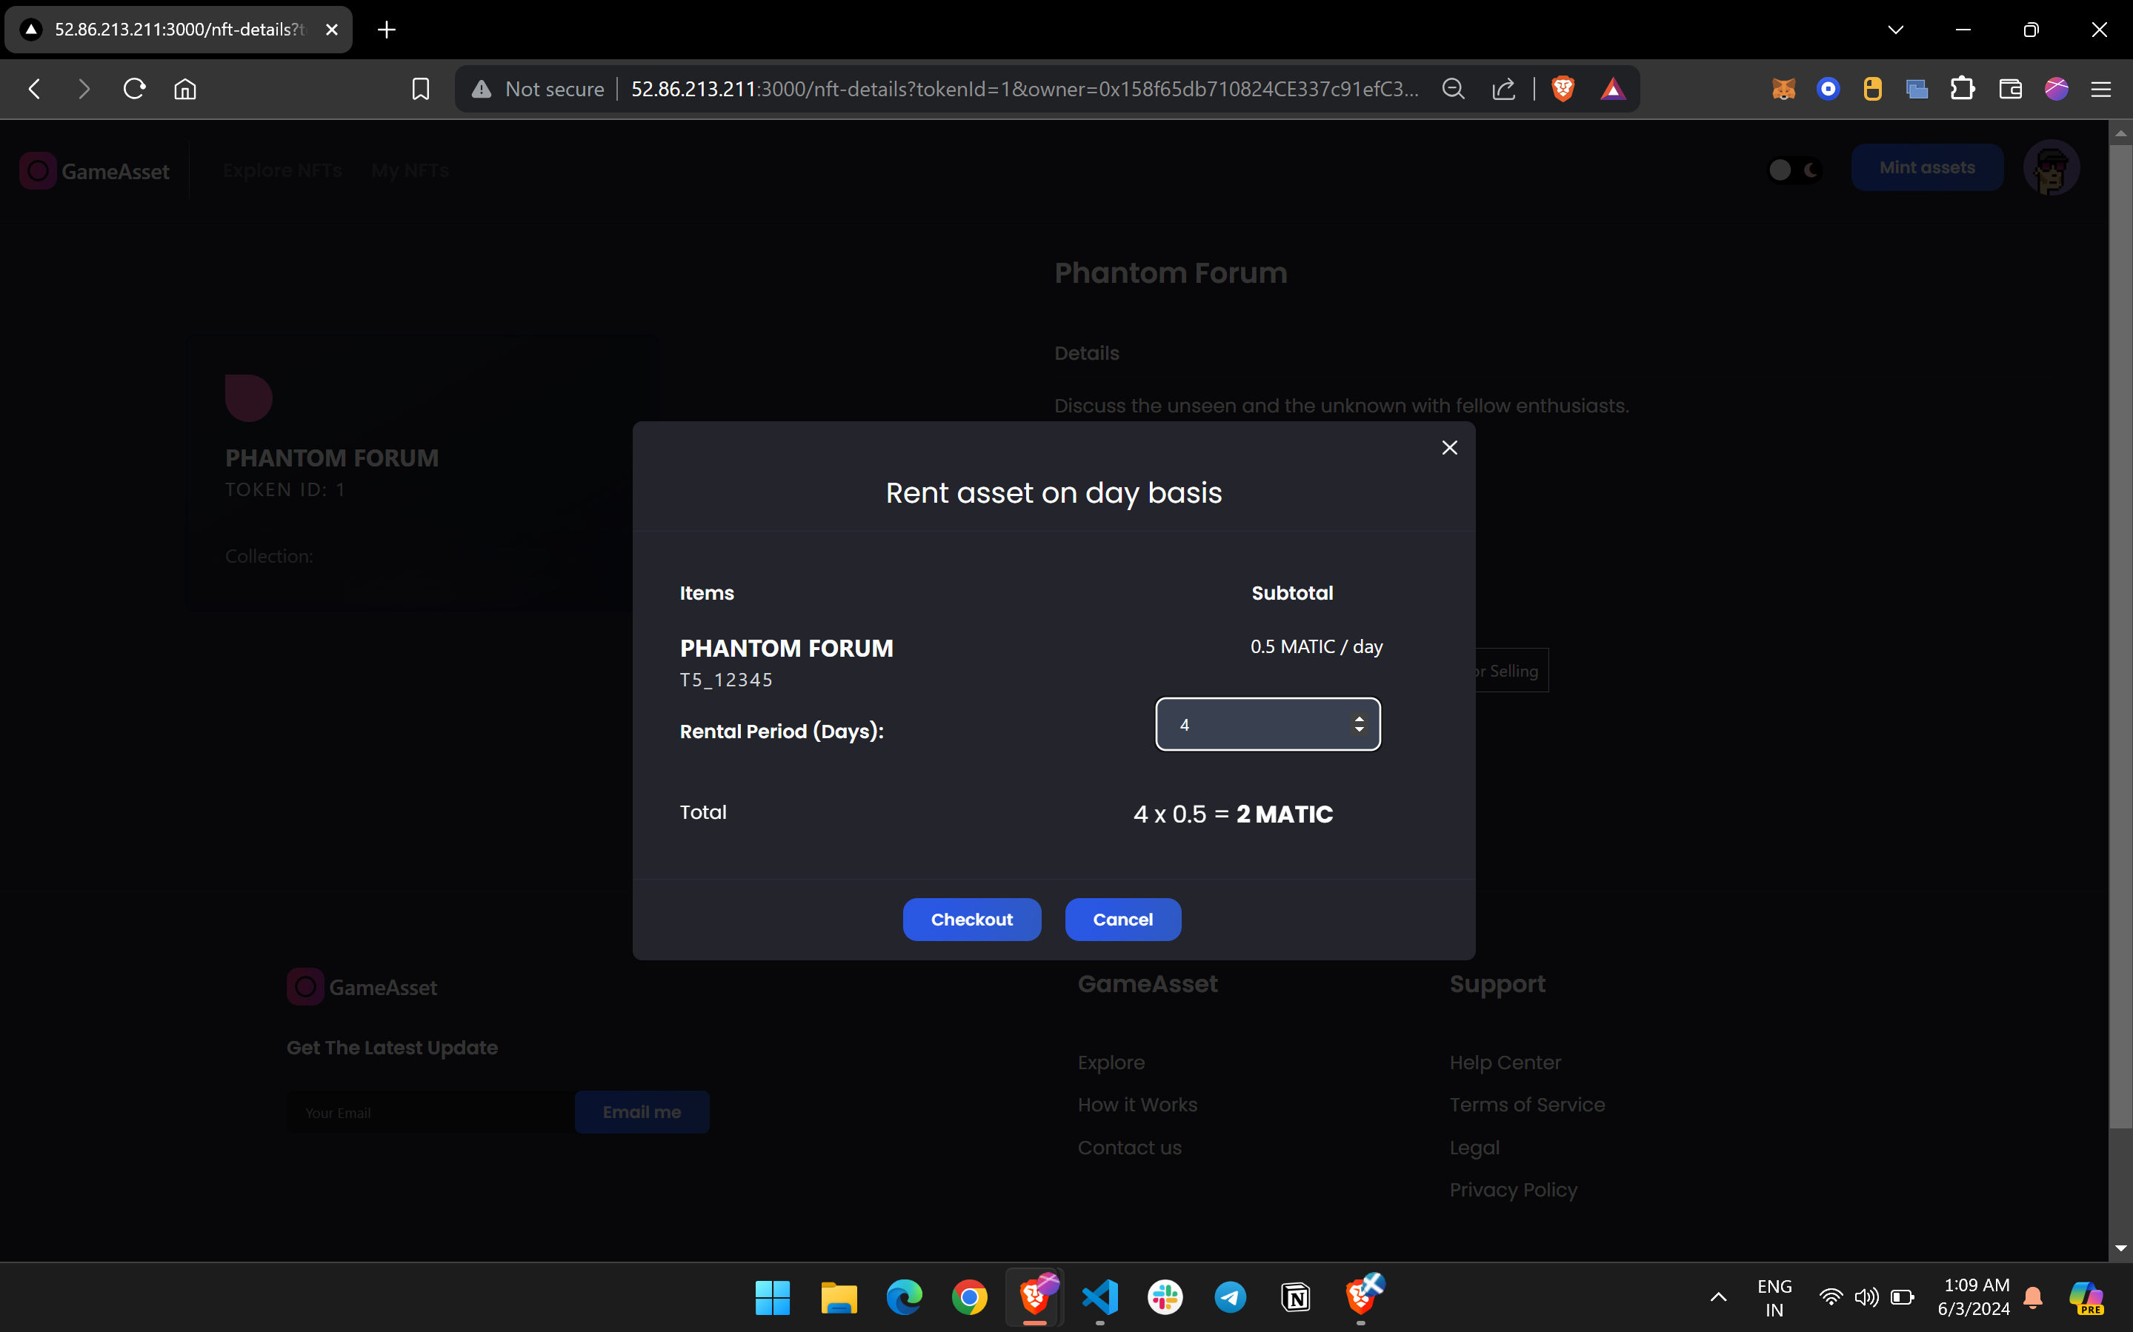Click the Rental Period days input field
Viewport: 2133px width, 1332px height.
click(1256, 724)
